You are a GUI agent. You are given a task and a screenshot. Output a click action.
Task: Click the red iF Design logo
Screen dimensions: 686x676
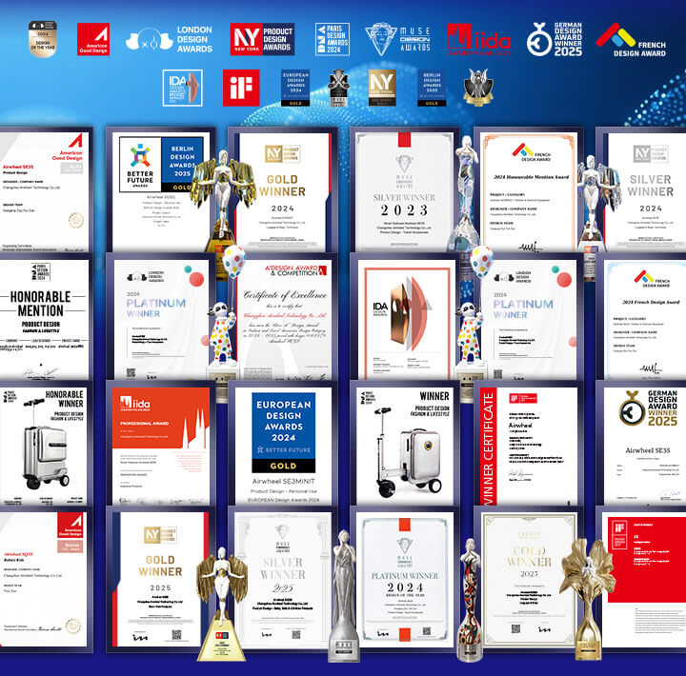coord(241,88)
